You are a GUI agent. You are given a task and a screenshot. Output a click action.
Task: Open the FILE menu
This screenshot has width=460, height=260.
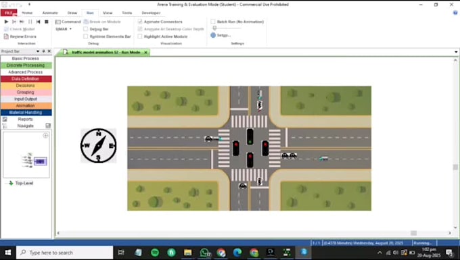[9, 13]
